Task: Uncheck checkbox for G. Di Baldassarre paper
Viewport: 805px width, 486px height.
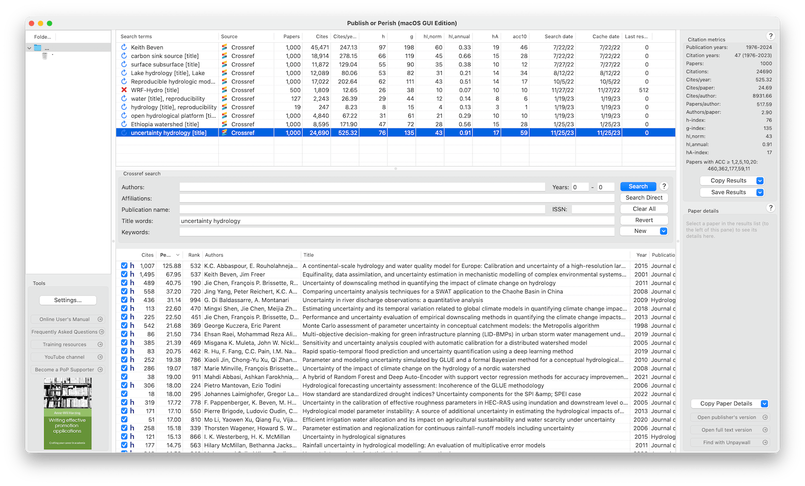Action: 124,300
